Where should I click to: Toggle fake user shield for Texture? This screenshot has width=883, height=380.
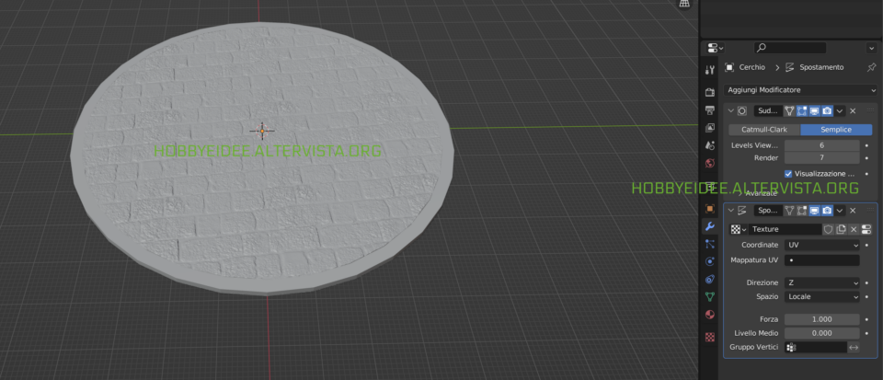click(x=829, y=229)
